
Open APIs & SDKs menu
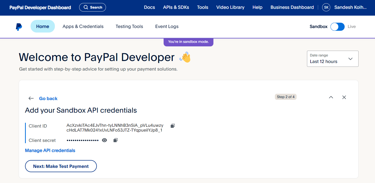pos(176,7)
